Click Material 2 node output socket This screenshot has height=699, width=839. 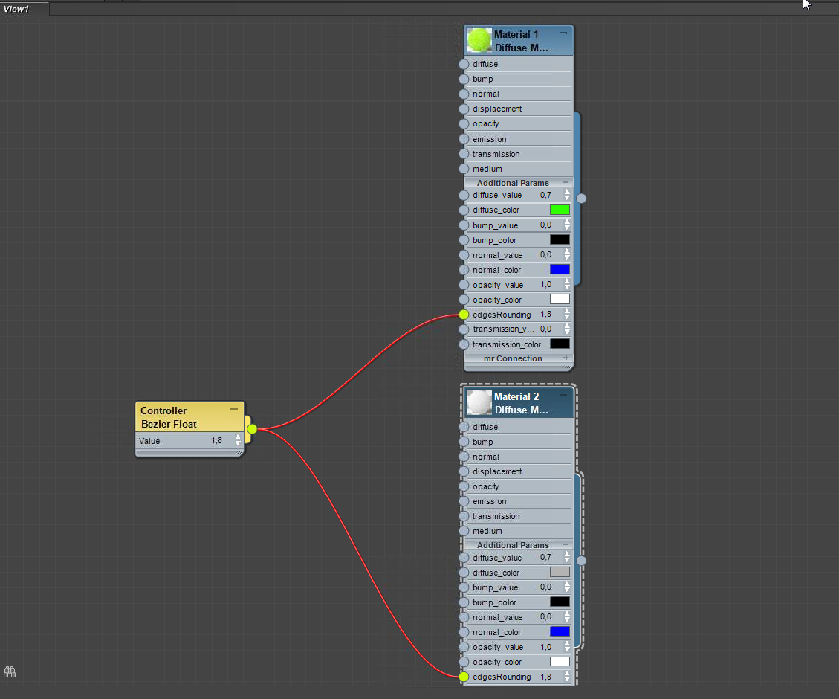[581, 561]
